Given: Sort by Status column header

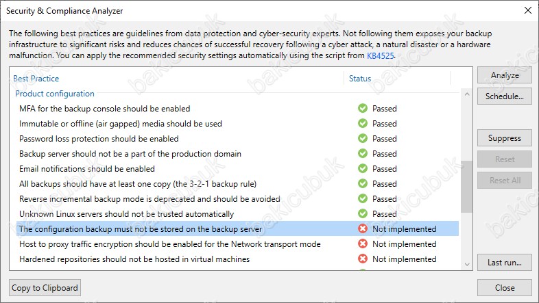Looking at the screenshot, I should coord(360,79).
